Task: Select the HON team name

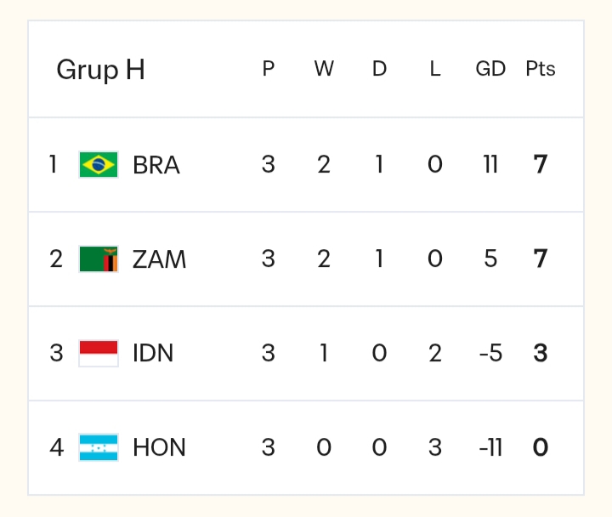Action: pos(159,448)
